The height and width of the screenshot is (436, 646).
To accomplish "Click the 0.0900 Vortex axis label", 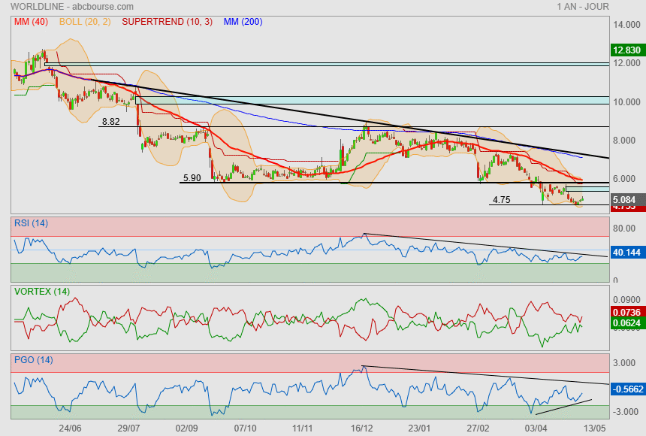I will click(626, 300).
